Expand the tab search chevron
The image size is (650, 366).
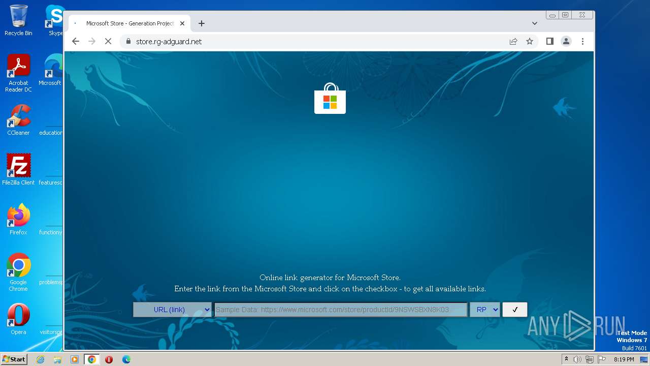[x=534, y=23]
